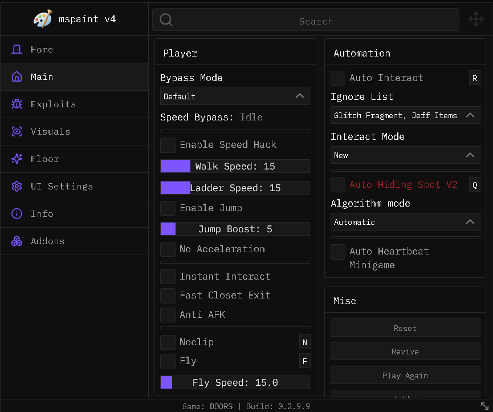Viewport: 493px width, 412px height.
Task: Click the Play Again button
Action: click(405, 375)
